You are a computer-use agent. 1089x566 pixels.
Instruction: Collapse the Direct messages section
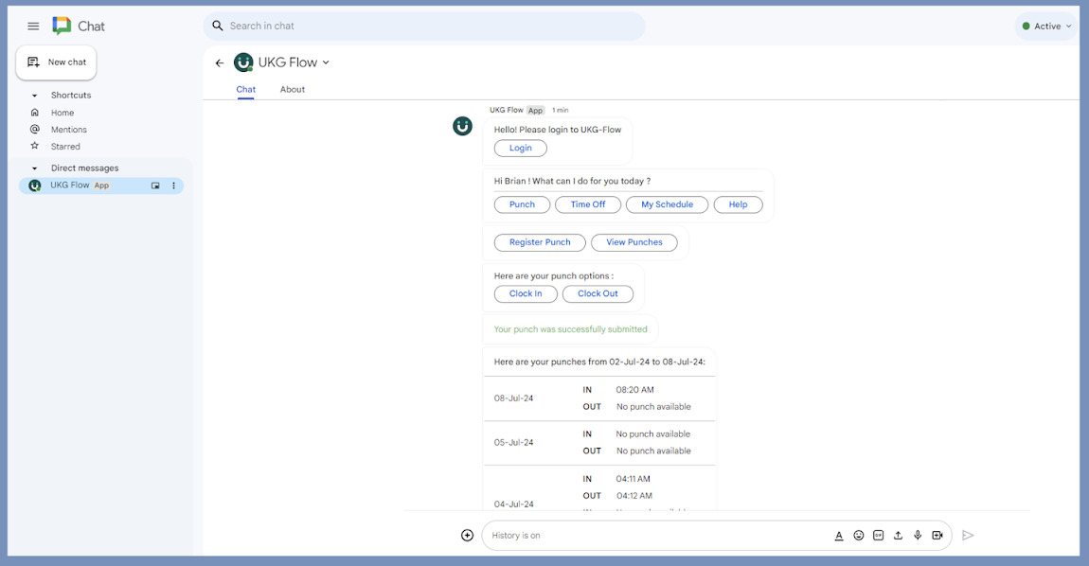(x=35, y=168)
